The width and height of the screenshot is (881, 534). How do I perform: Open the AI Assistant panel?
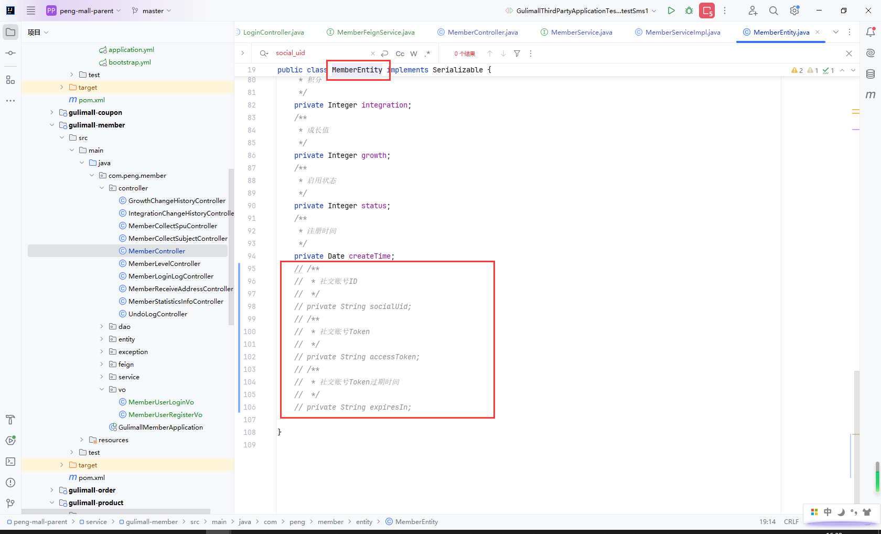871,53
